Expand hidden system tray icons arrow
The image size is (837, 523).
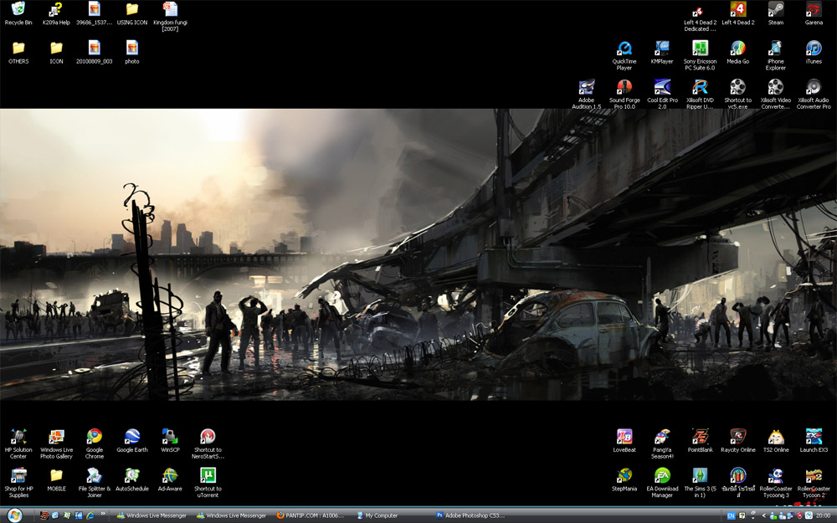coord(764,515)
